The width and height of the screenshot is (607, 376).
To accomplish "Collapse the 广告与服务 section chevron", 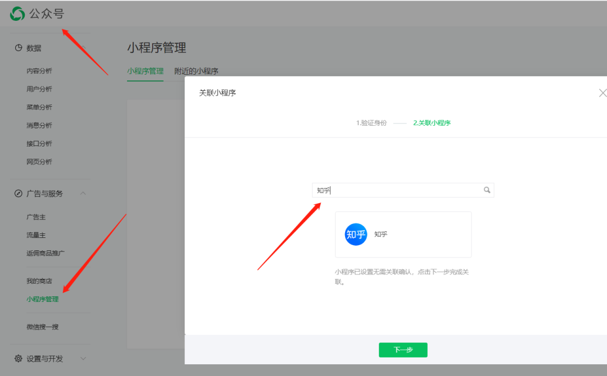I will (83, 193).
